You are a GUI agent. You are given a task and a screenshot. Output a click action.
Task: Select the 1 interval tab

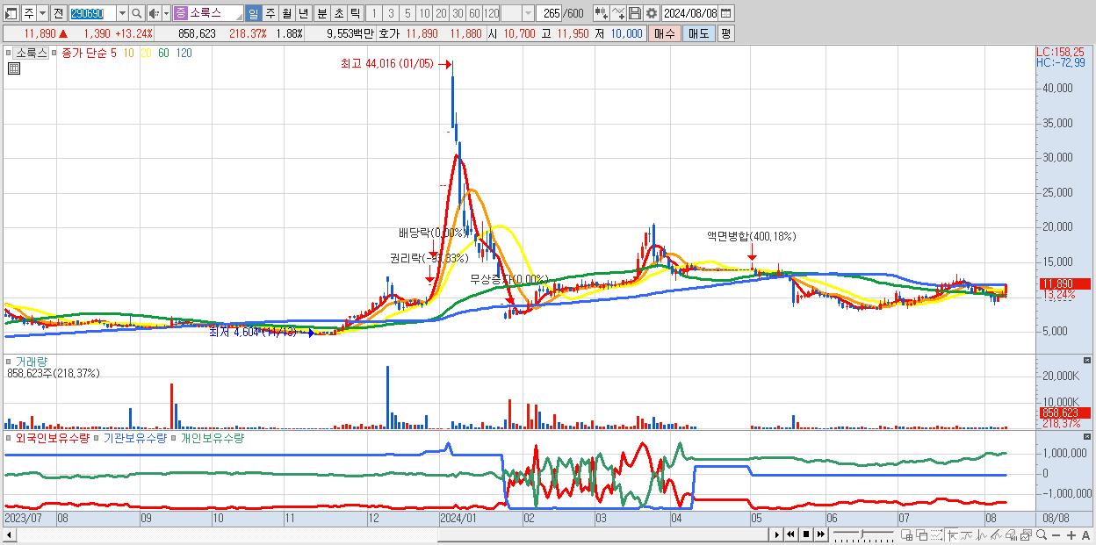click(x=374, y=13)
